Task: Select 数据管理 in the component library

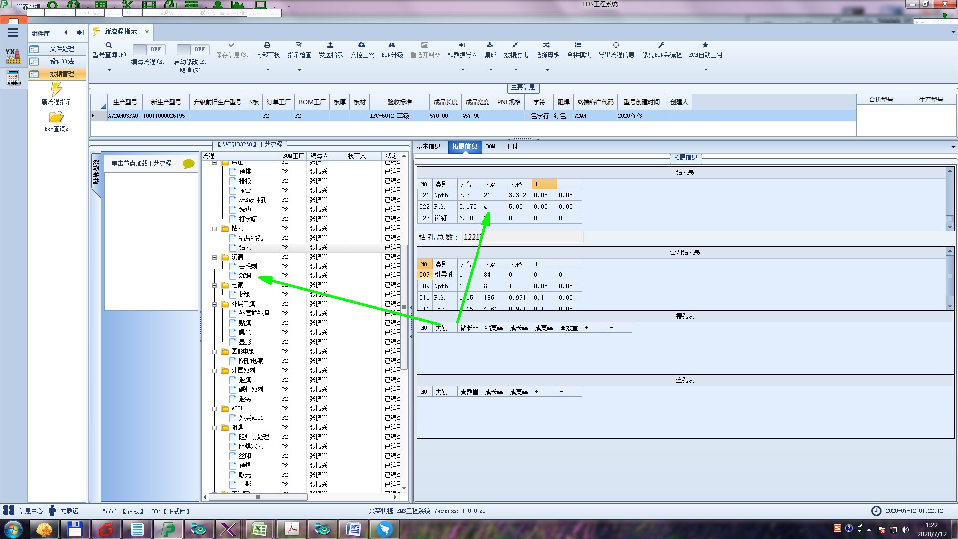Action: click(62, 74)
